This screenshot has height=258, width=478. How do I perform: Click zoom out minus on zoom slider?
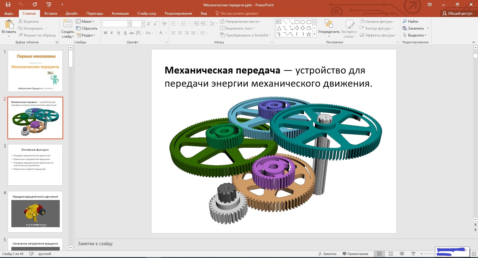(422, 254)
